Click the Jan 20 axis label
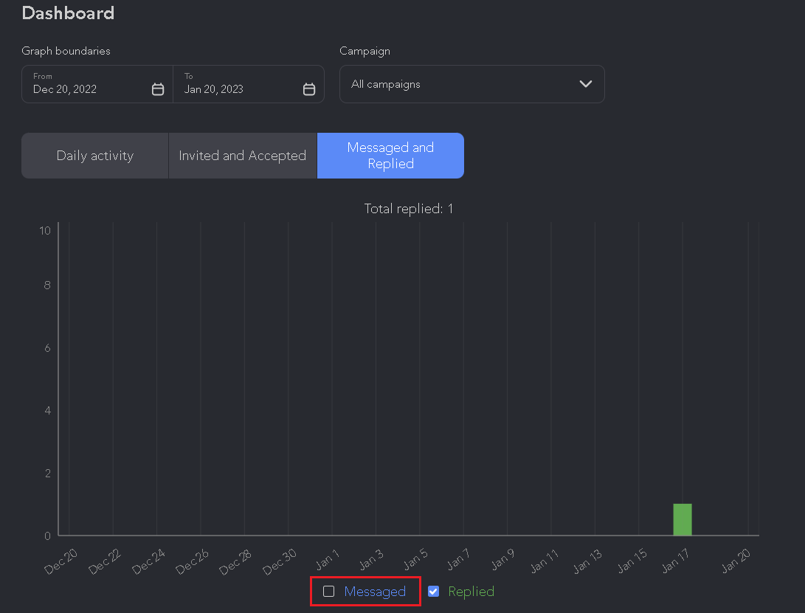The height and width of the screenshot is (613, 805). [x=736, y=561]
